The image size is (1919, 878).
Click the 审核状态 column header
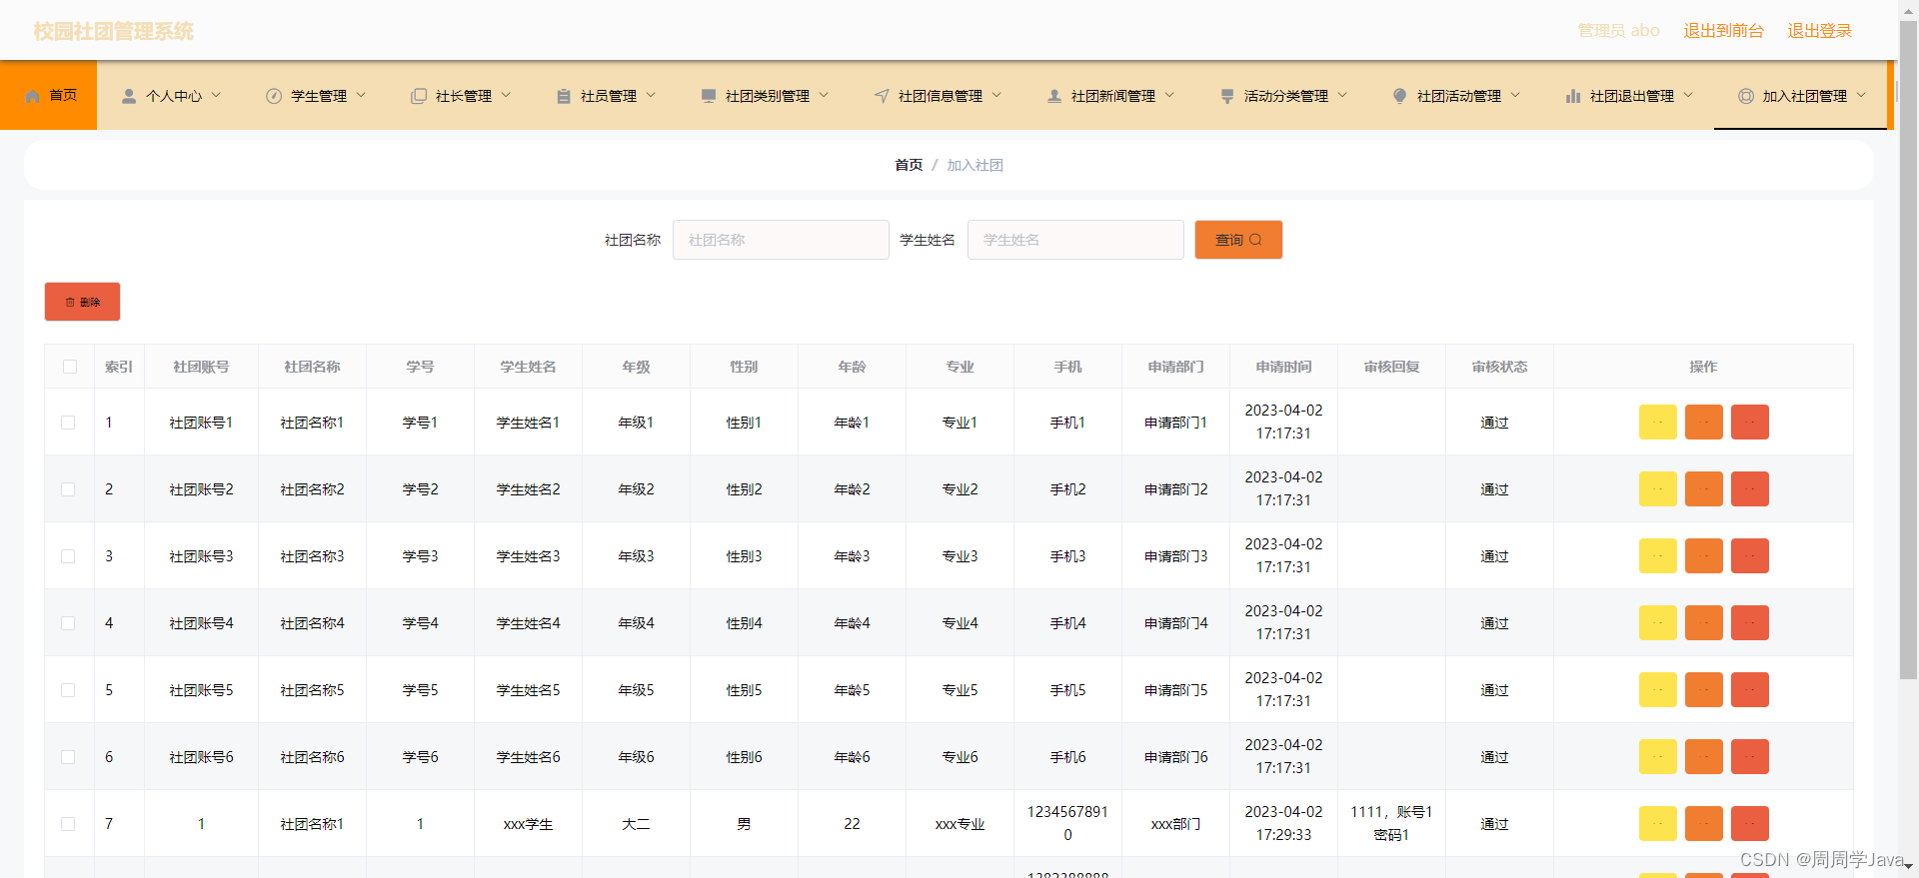pos(1499,367)
